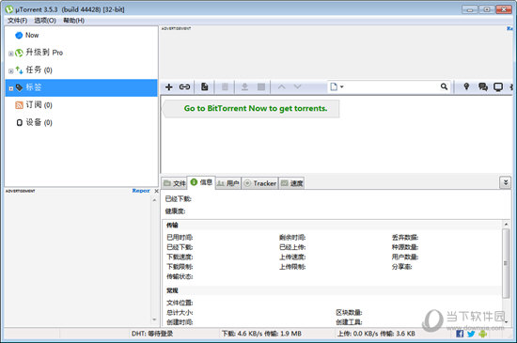Click inside the search input field

point(391,86)
